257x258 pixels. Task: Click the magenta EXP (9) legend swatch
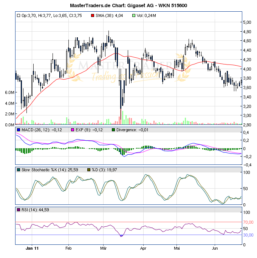(72, 130)
